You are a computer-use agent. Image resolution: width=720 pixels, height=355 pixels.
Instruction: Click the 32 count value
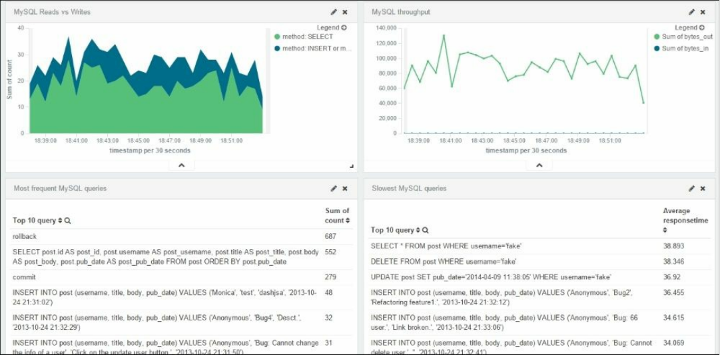point(328,318)
